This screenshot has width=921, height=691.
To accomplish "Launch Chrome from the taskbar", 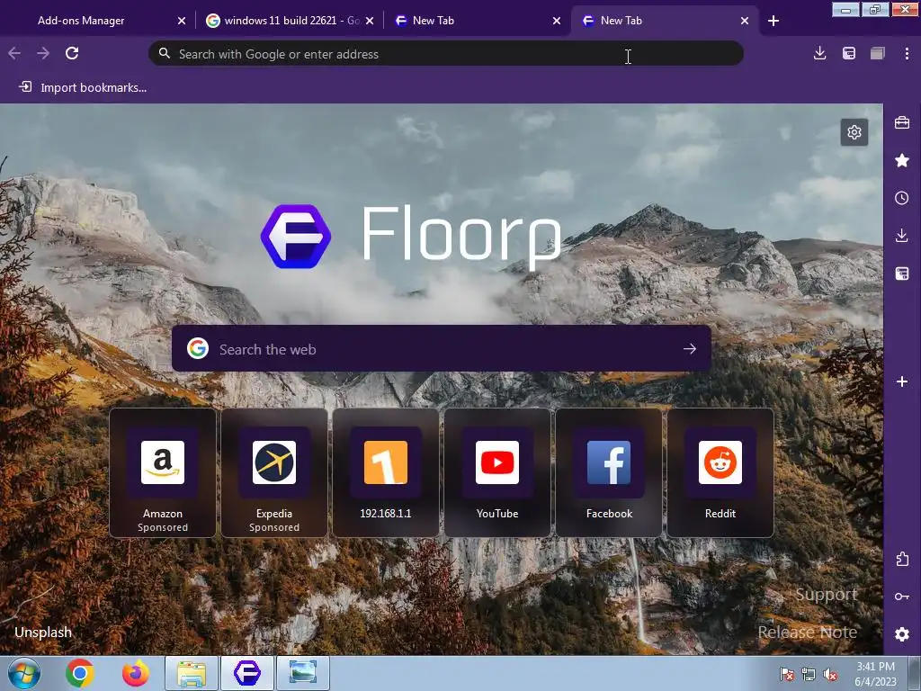I will (80, 673).
